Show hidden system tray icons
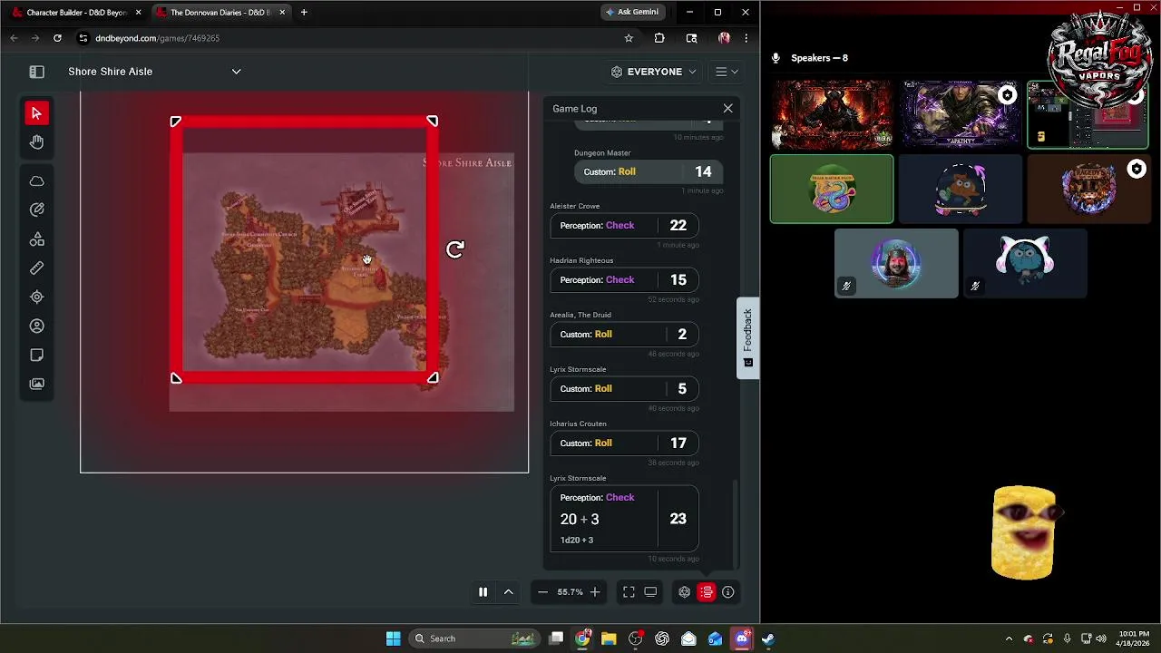This screenshot has height=653, width=1161. coord(1009,638)
